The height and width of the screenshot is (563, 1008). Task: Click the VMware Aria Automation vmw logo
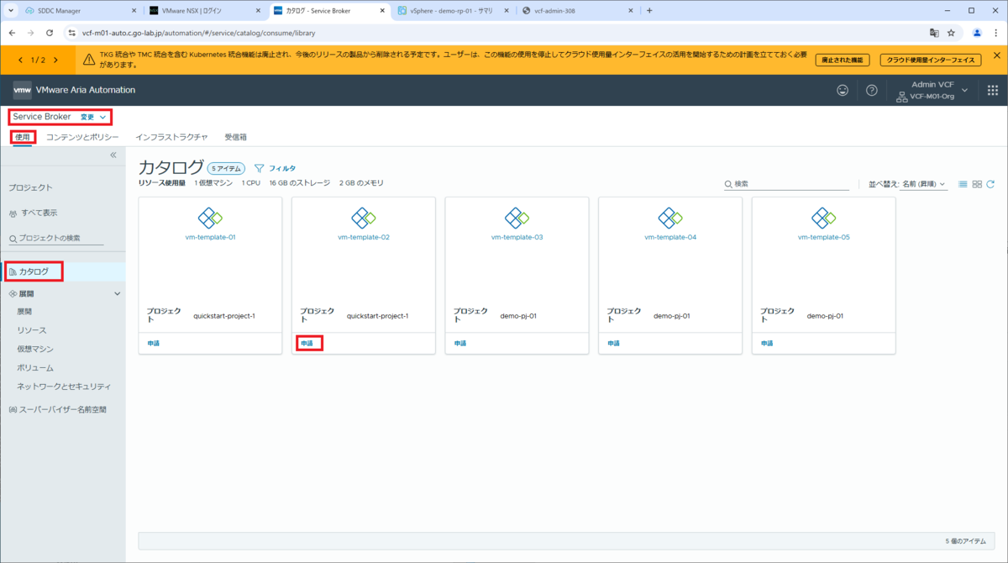23,90
